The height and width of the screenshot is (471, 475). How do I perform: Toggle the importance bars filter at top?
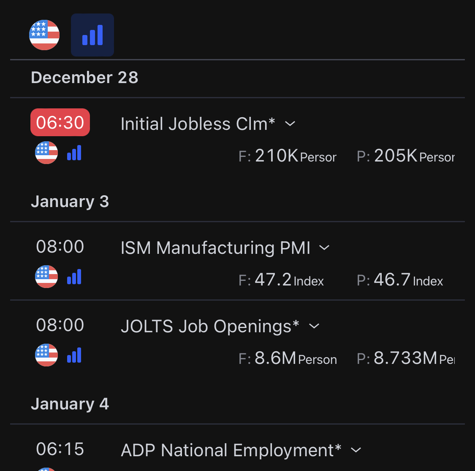(x=92, y=35)
